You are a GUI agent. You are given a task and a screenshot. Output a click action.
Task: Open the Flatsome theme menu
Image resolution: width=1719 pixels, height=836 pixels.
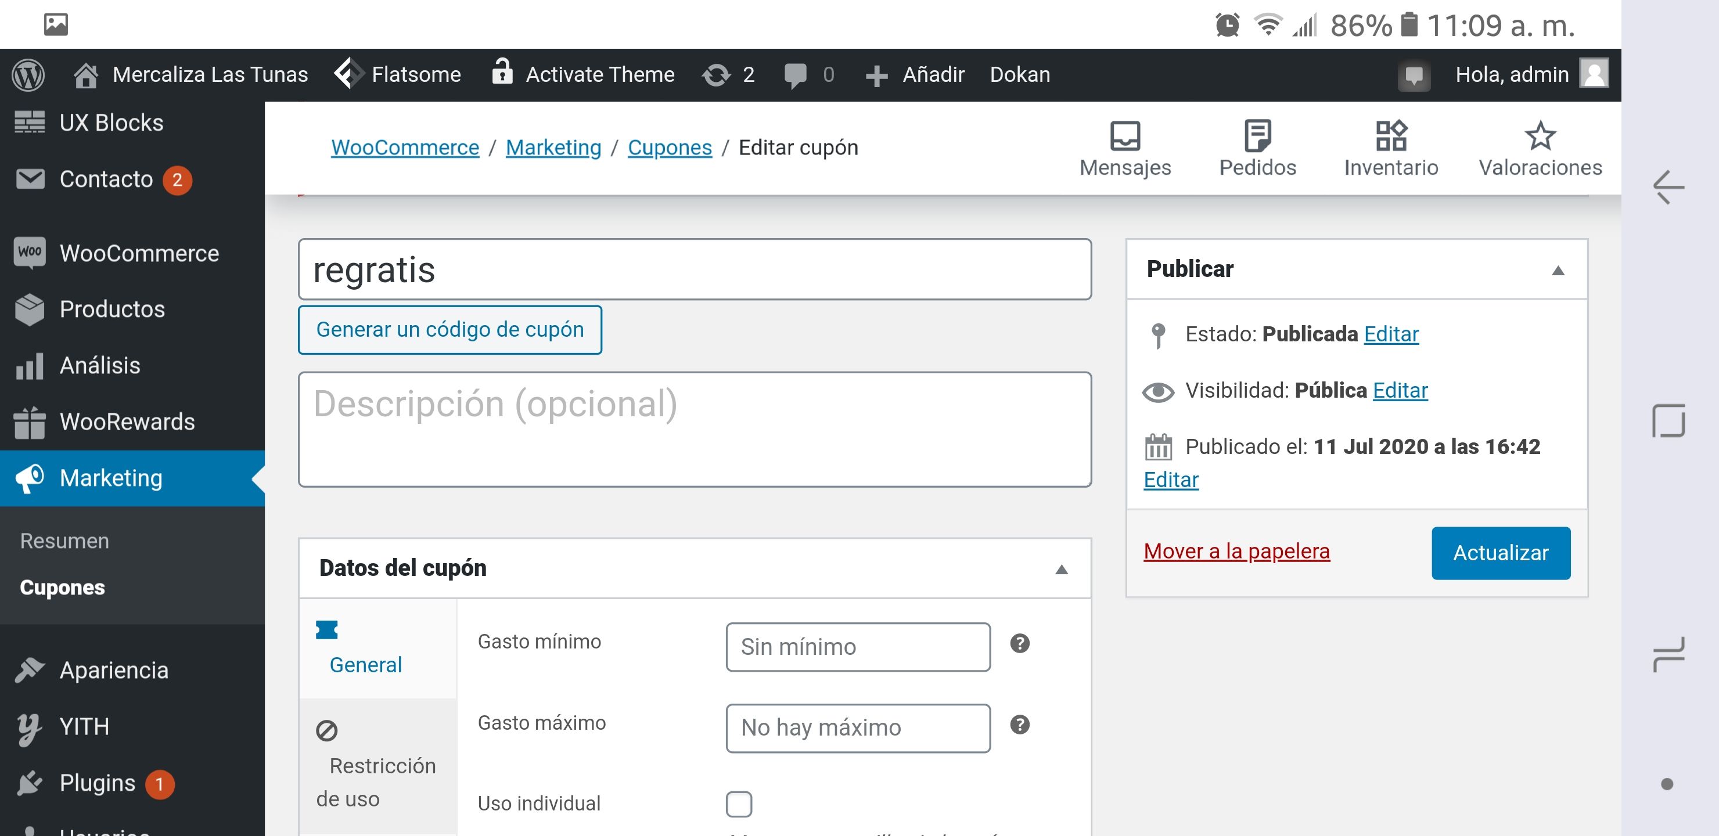click(x=398, y=74)
